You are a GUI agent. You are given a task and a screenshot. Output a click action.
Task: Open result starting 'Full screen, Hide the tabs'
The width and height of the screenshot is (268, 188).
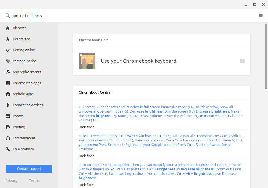(161, 114)
